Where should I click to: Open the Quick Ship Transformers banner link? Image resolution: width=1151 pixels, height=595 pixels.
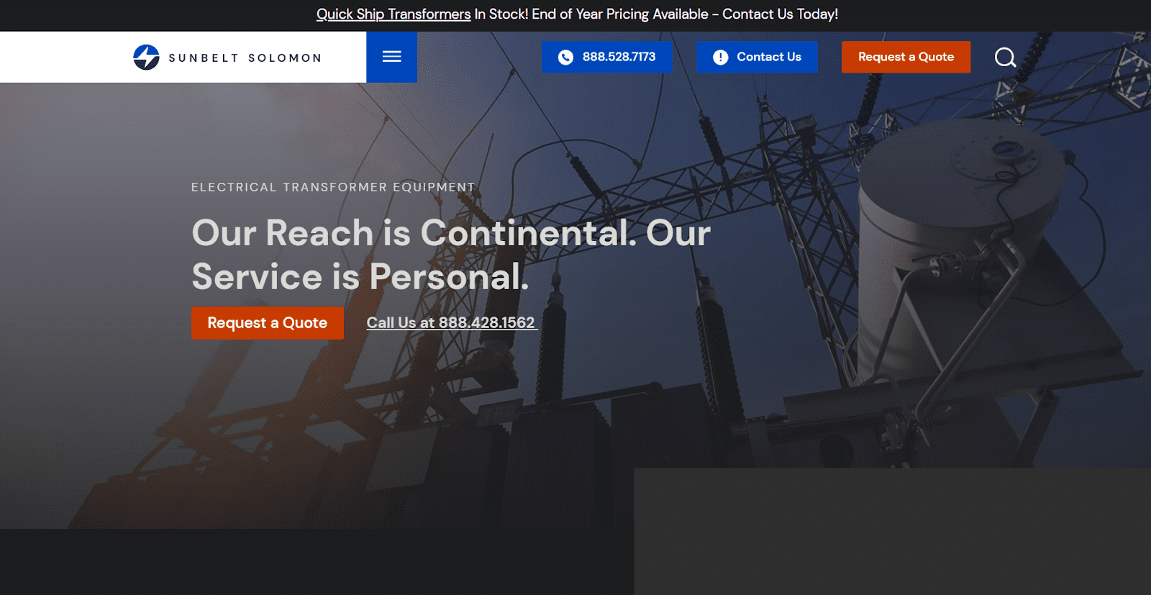pyautogui.click(x=393, y=14)
